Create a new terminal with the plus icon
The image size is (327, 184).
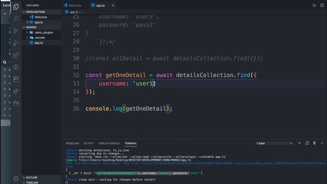299,143
